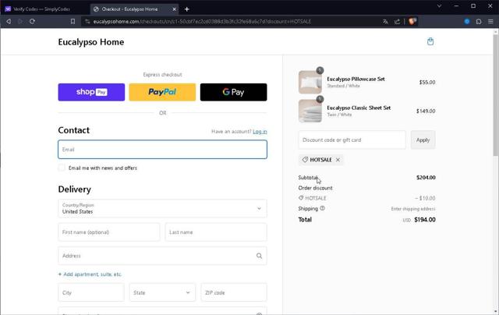This screenshot has width=499, height=315.
Task: Remove HOTSALE discount code
Action: tap(338, 160)
